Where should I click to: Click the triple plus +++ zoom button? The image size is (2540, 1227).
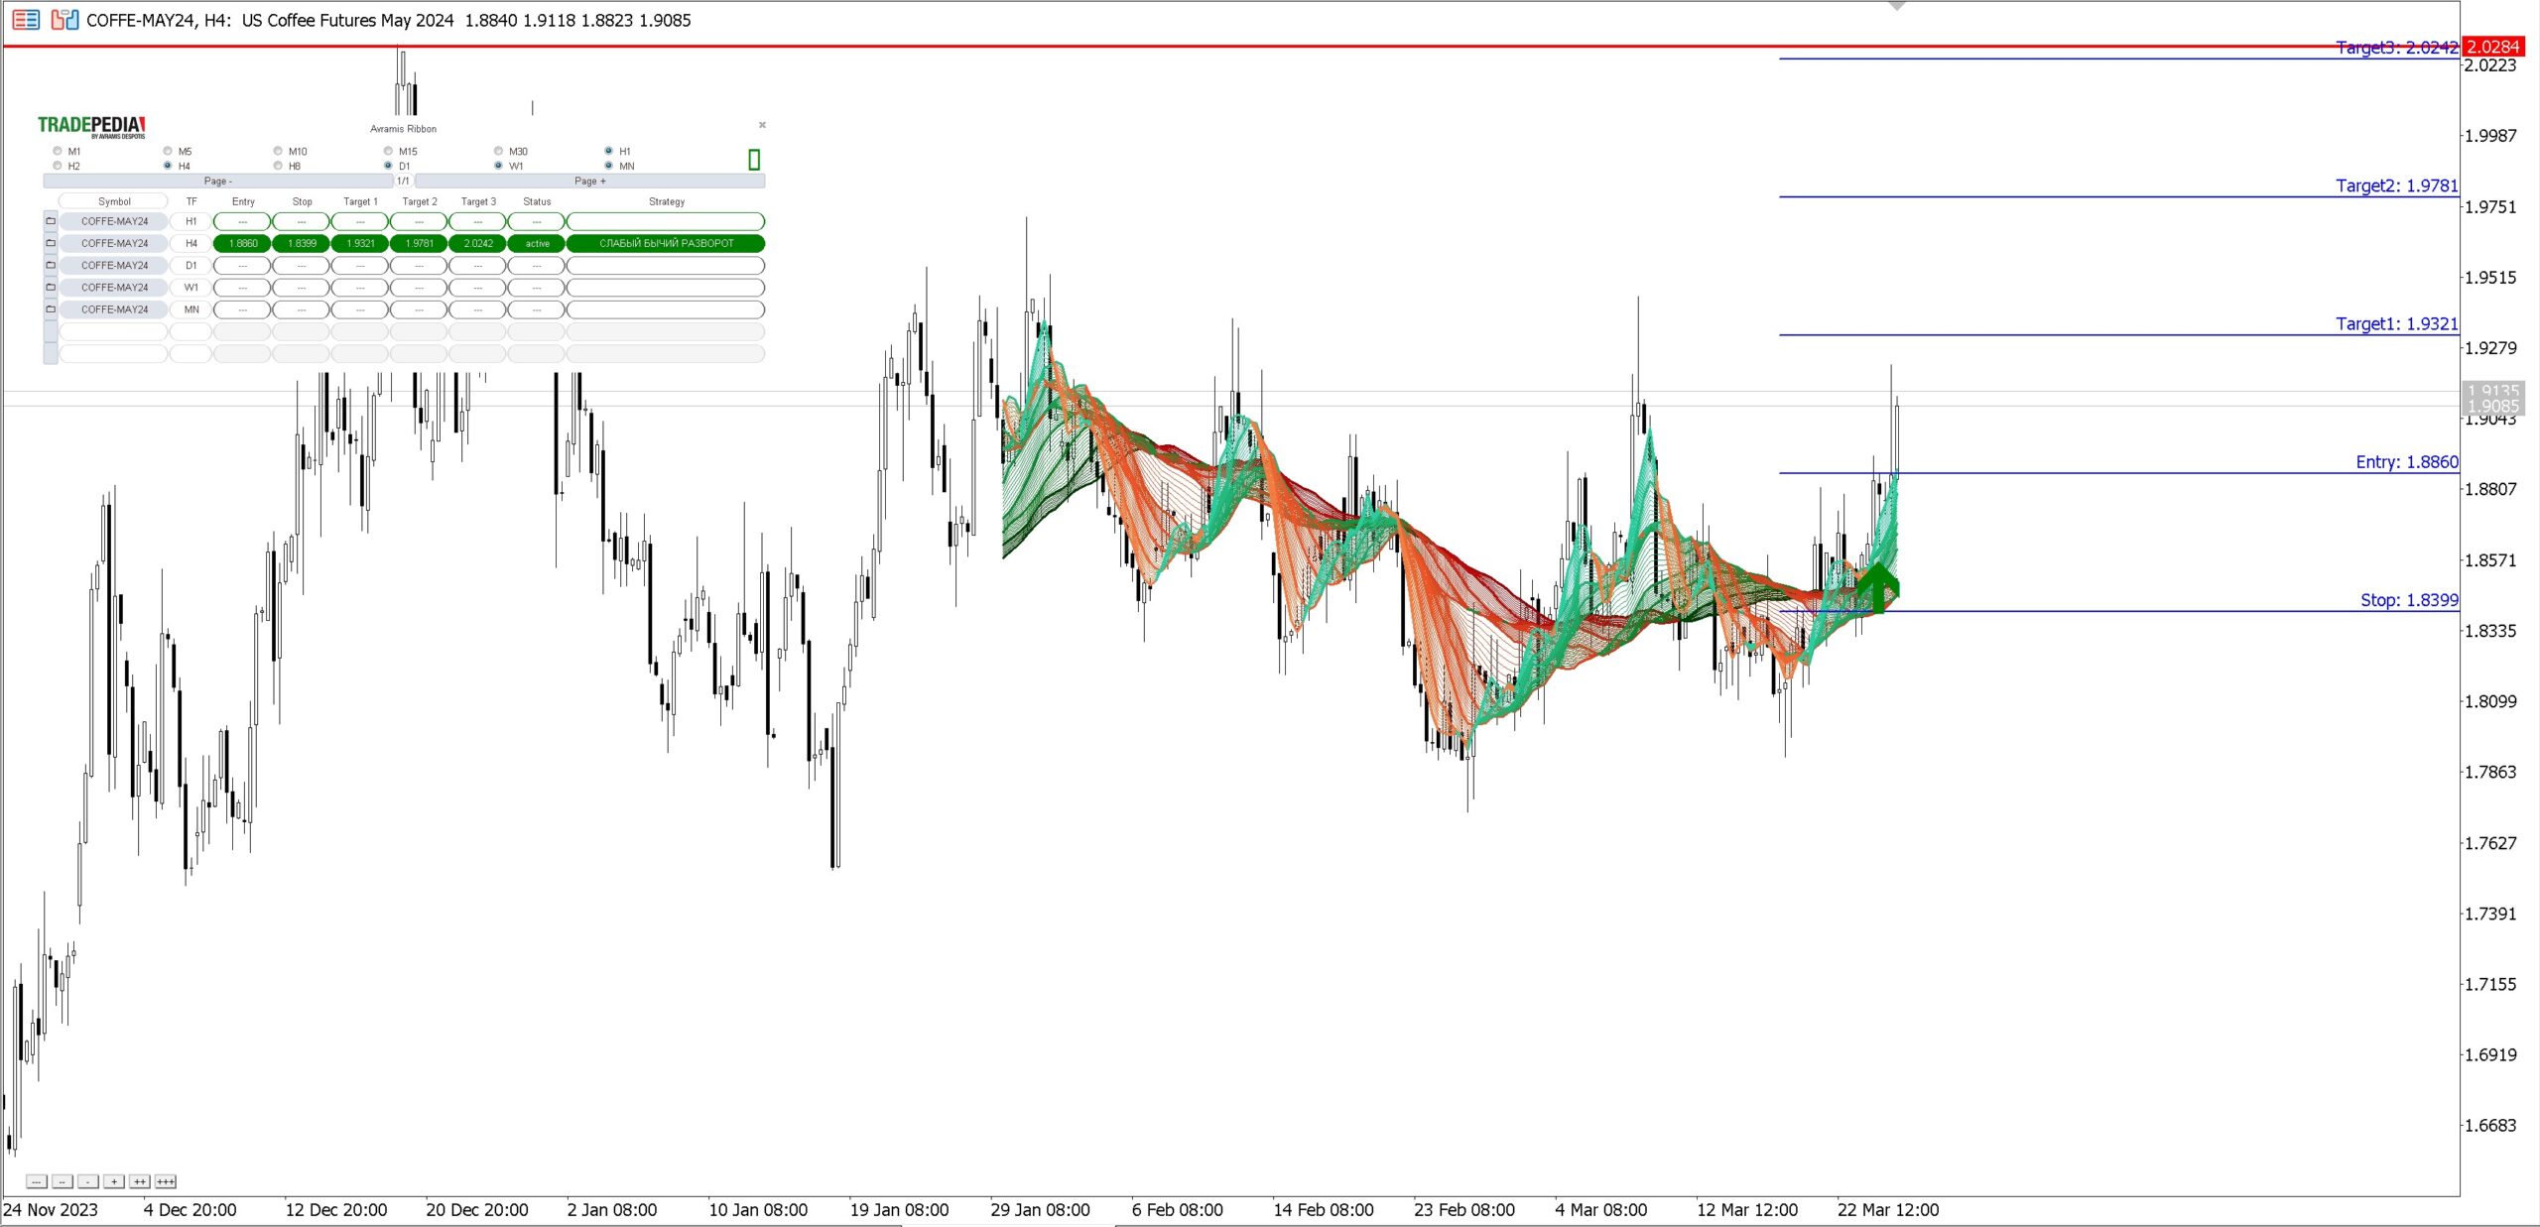point(166,1181)
